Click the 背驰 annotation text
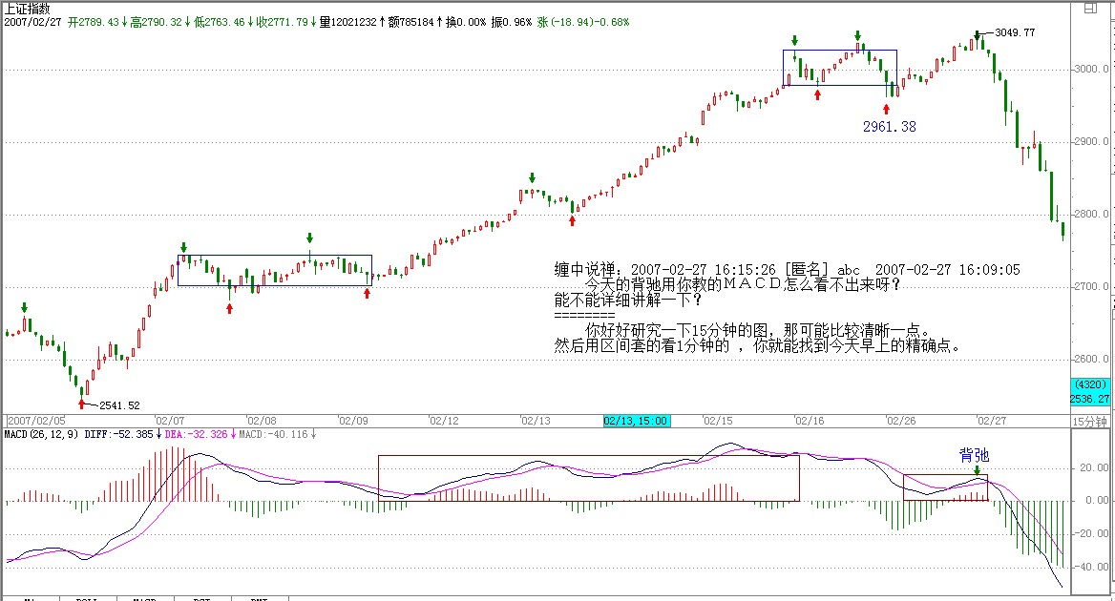Viewport: 1115px width, 601px height. [976, 455]
